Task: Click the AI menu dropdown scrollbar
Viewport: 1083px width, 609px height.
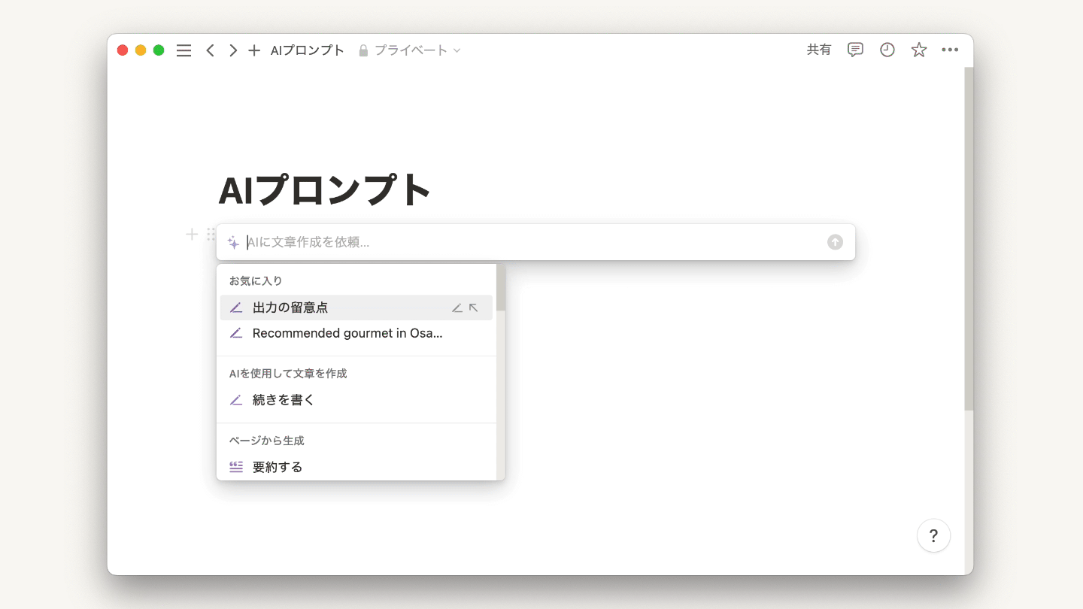Action: (501, 287)
